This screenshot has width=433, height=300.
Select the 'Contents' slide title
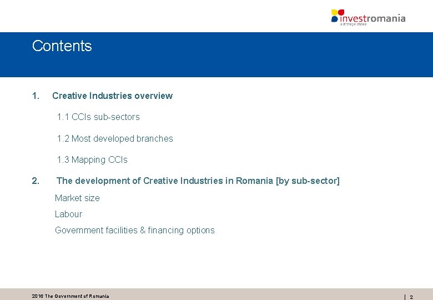click(x=62, y=46)
